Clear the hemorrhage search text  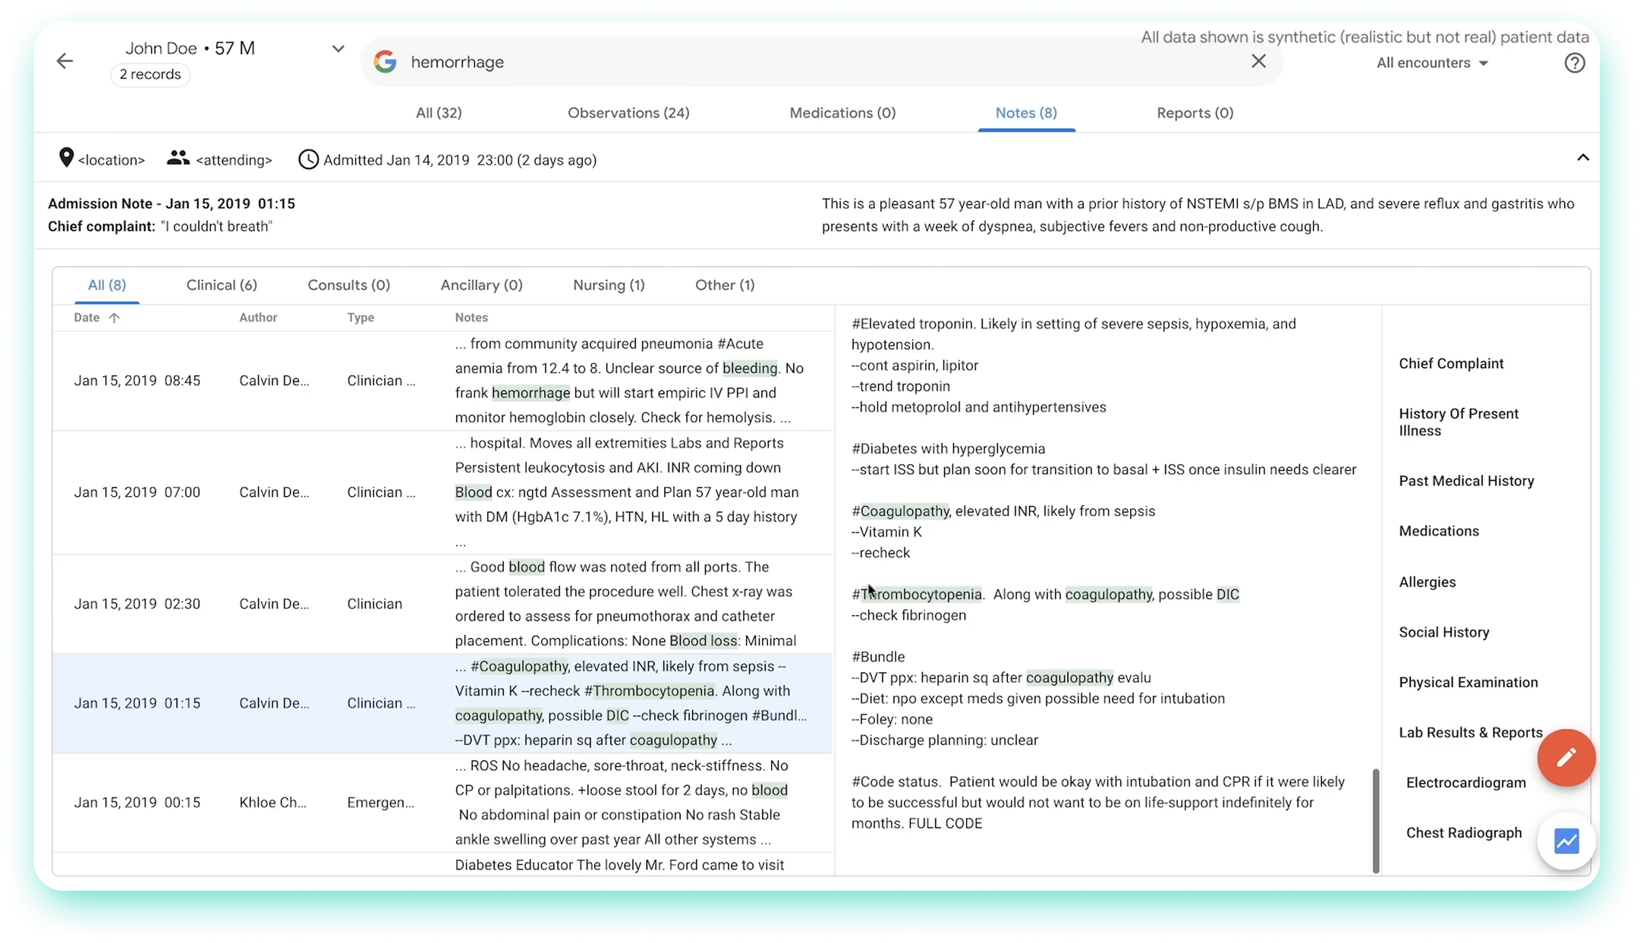pos(1258,61)
